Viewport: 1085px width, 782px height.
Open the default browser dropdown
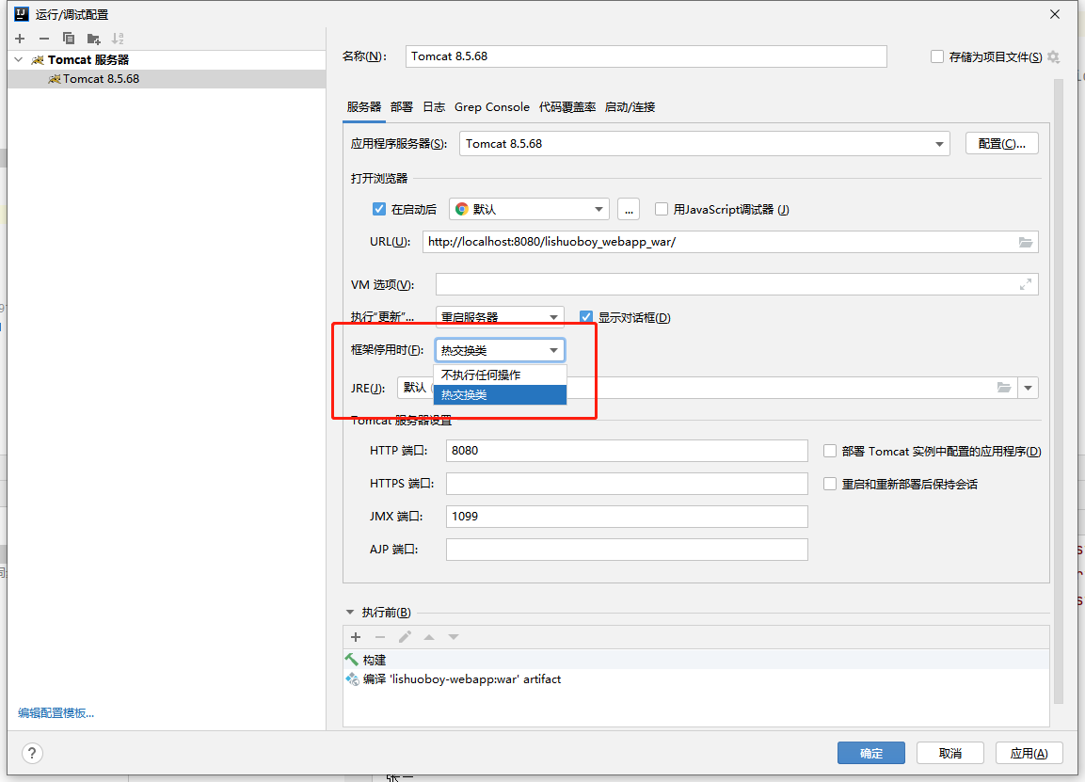tap(530, 209)
